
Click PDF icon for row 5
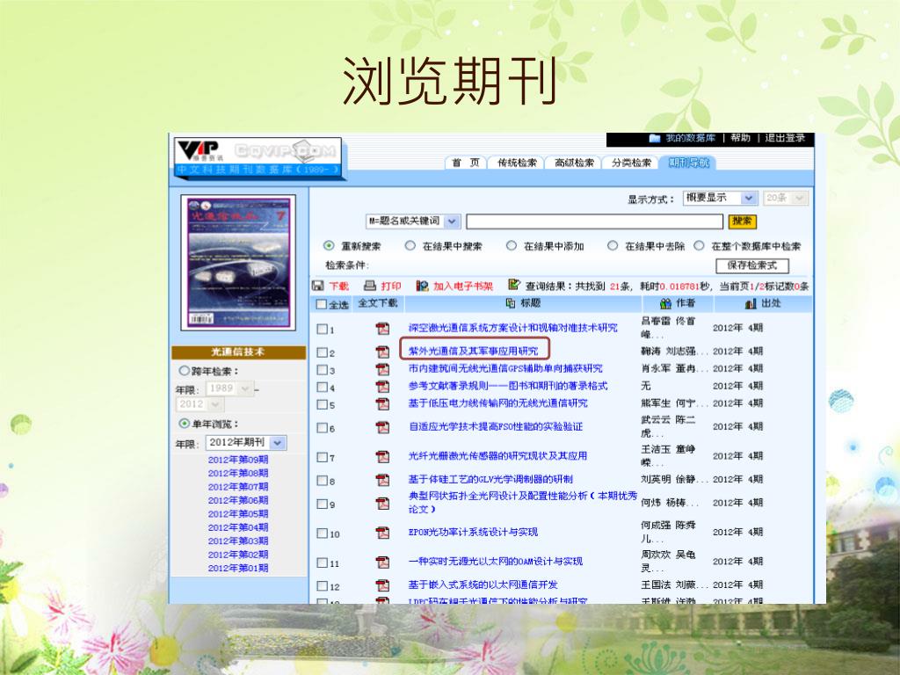382,403
